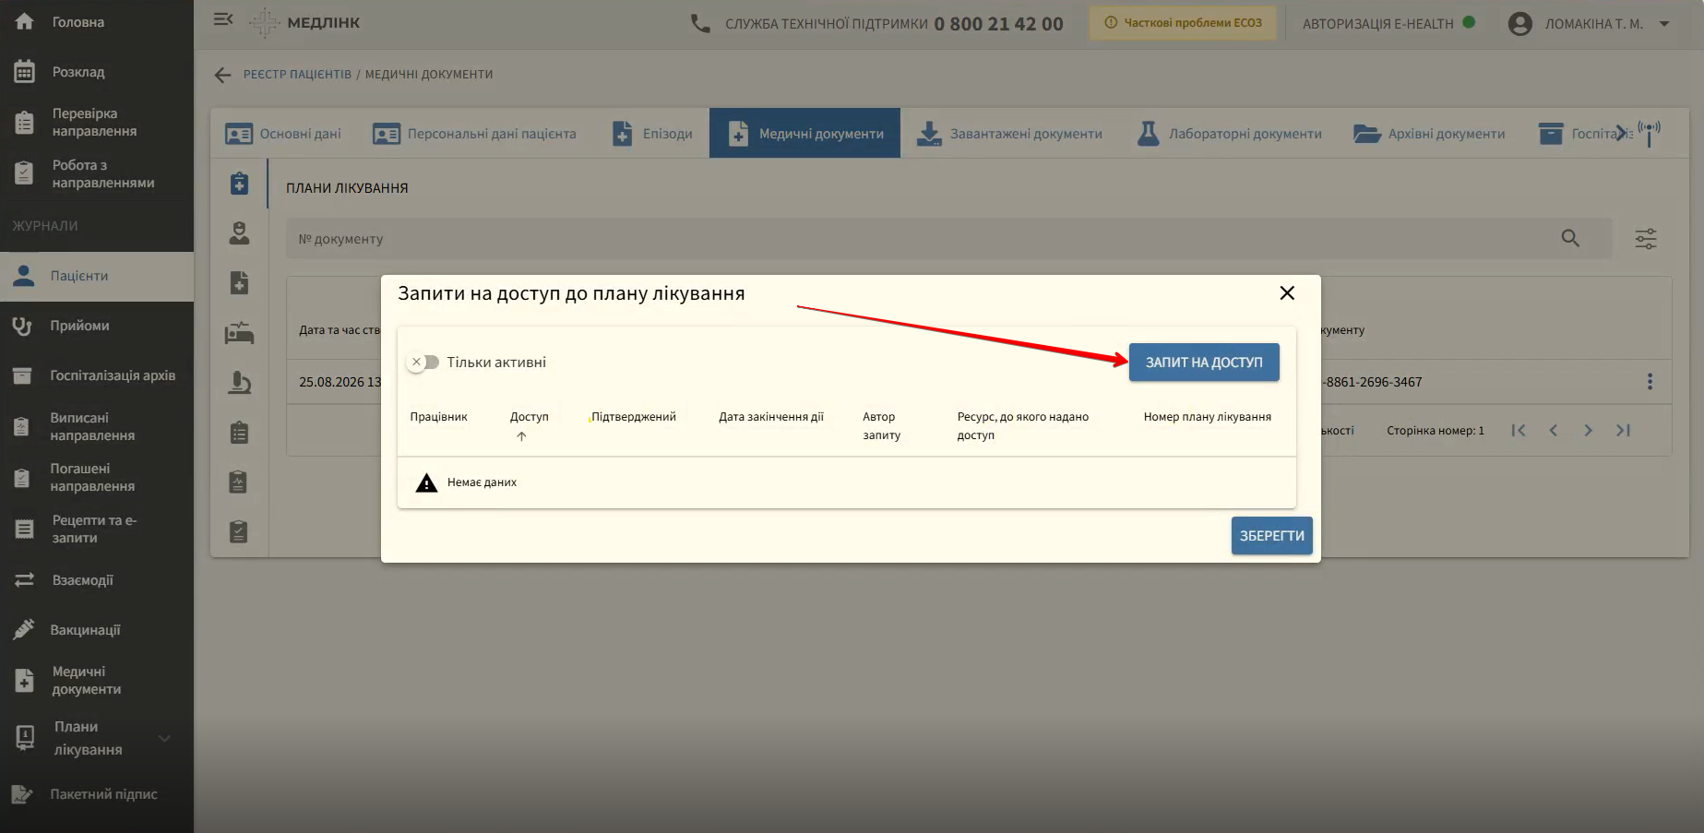Go to the next page of results
Screen dimensions: 1704x833
click(1588, 430)
